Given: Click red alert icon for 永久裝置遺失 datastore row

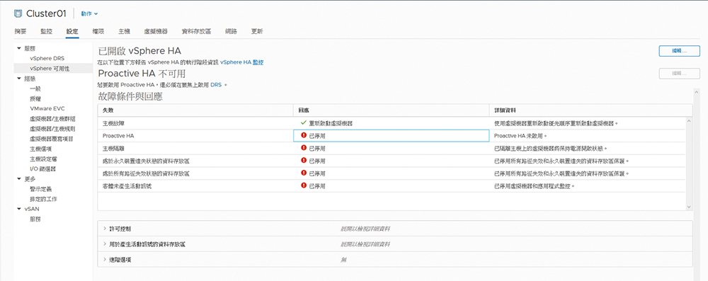Looking at the screenshot, I should tap(304, 161).
